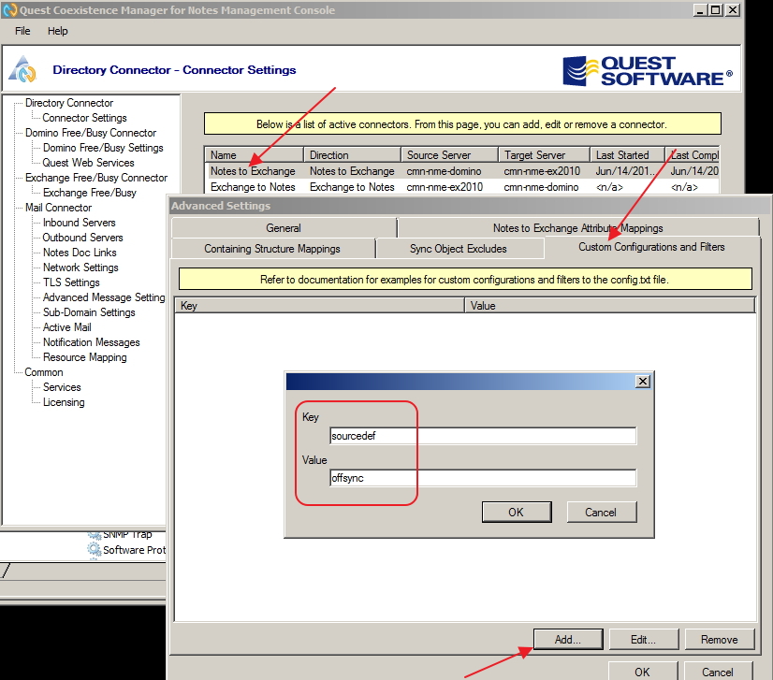Image resolution: width=773 pixels, height=680 pixels.
Task: Click the Key input field containing sourcedef
Action: [483, 436]
